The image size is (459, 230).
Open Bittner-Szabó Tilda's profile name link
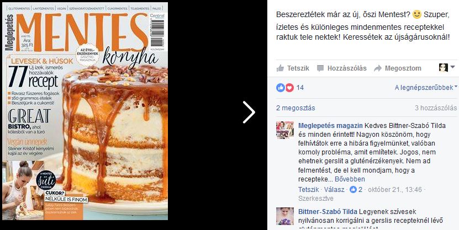click(328, 212)
